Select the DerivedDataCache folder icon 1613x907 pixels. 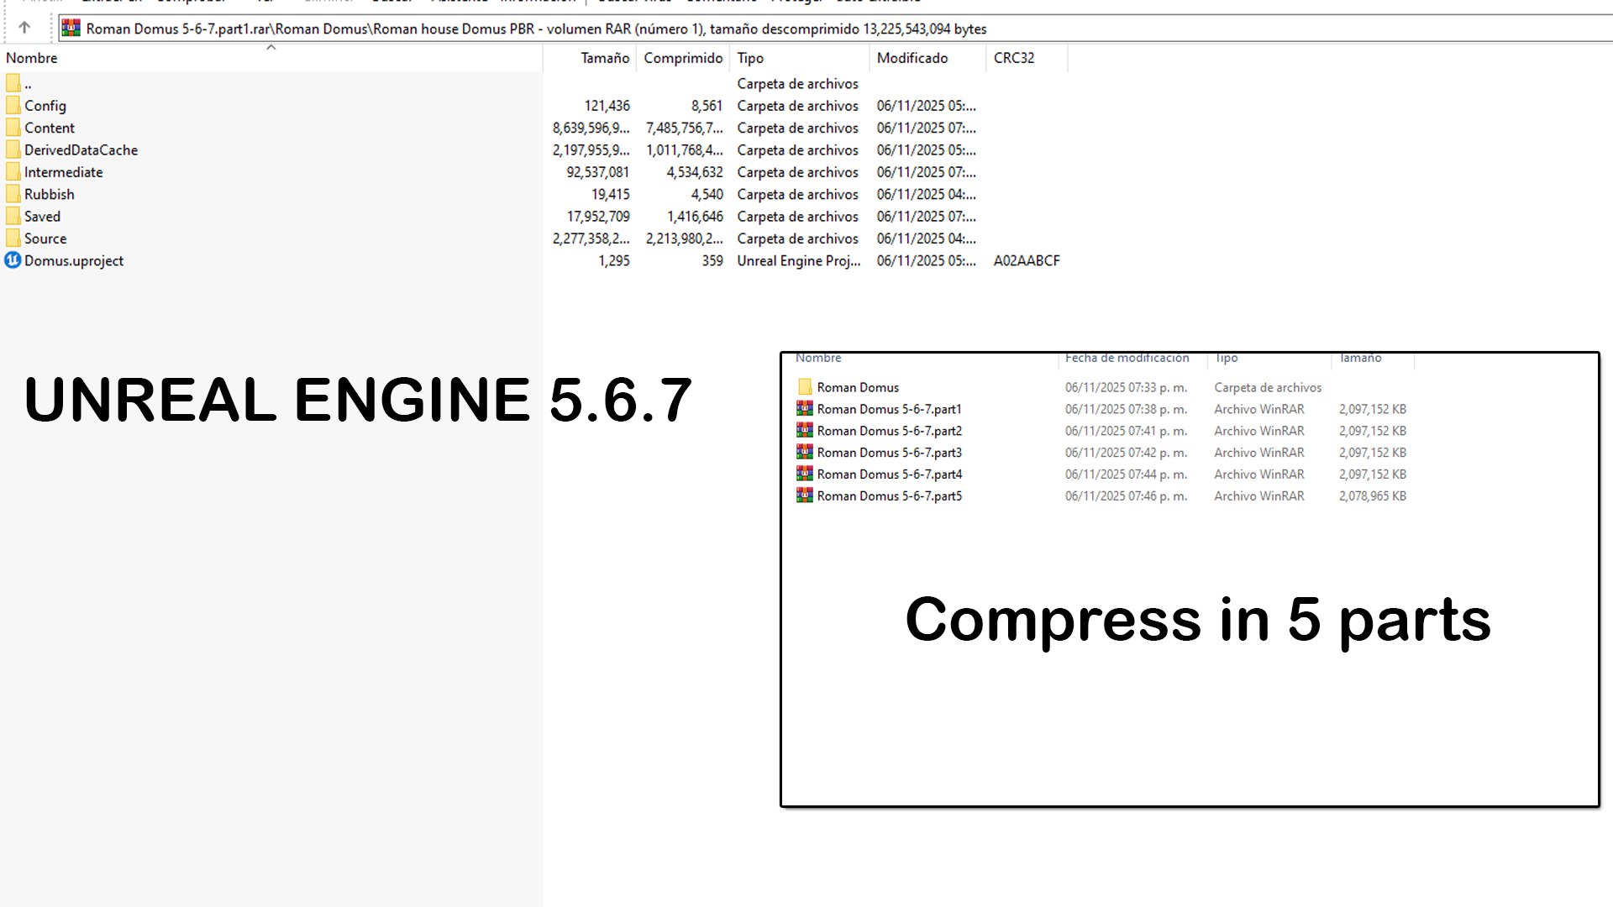click(13, 150)
